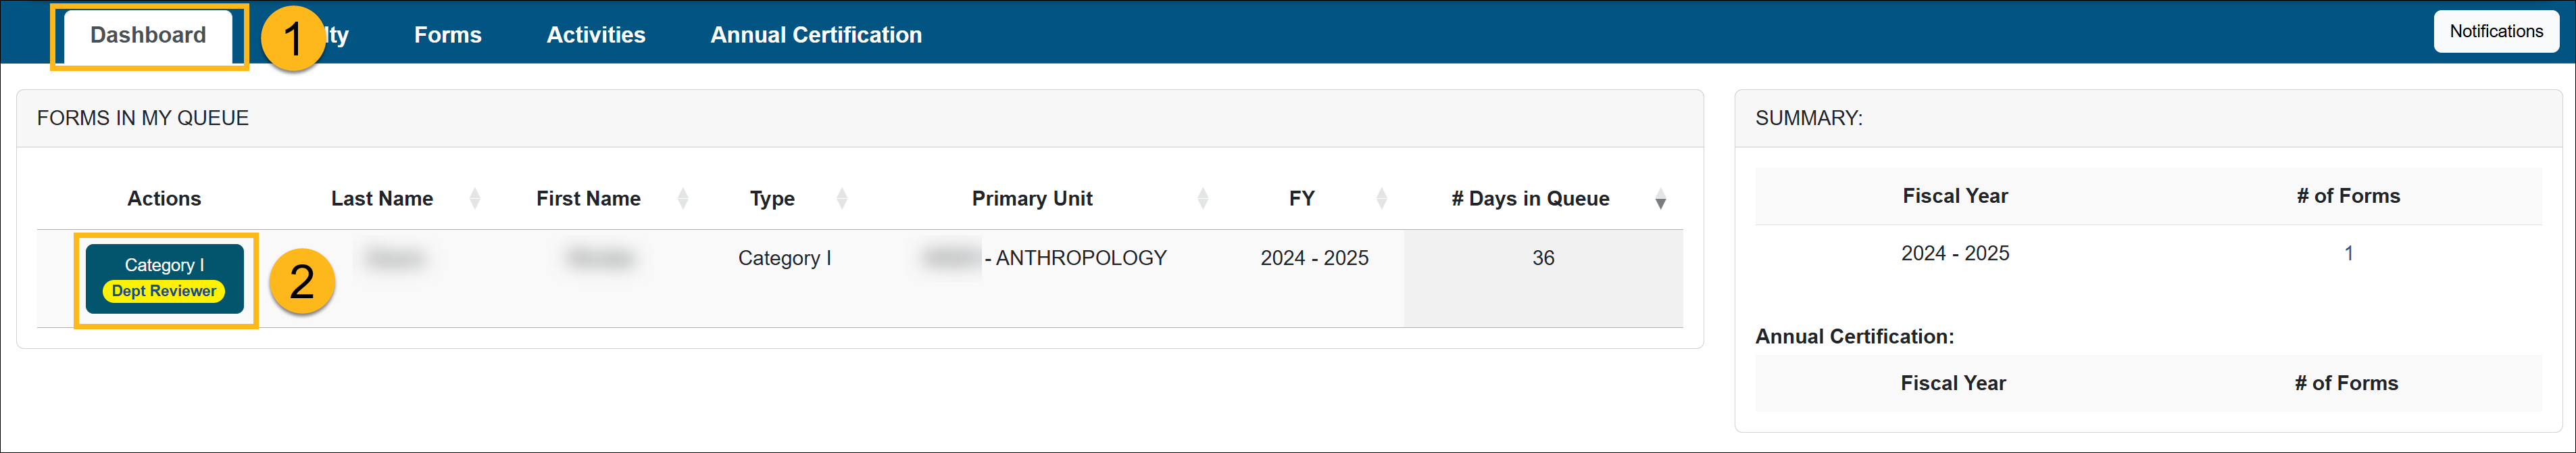
Task: Open the Dashboard tab
Action: pos(148,35)
